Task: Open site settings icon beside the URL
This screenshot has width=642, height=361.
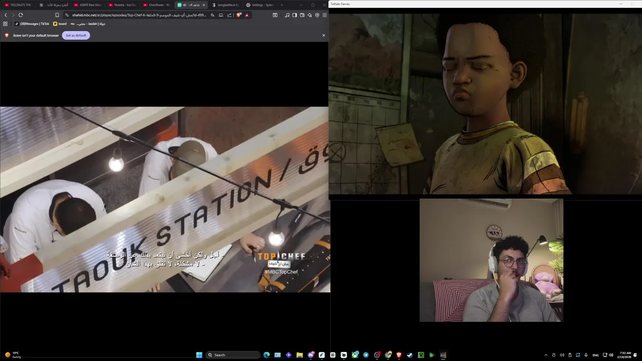Action: (67, 15)
